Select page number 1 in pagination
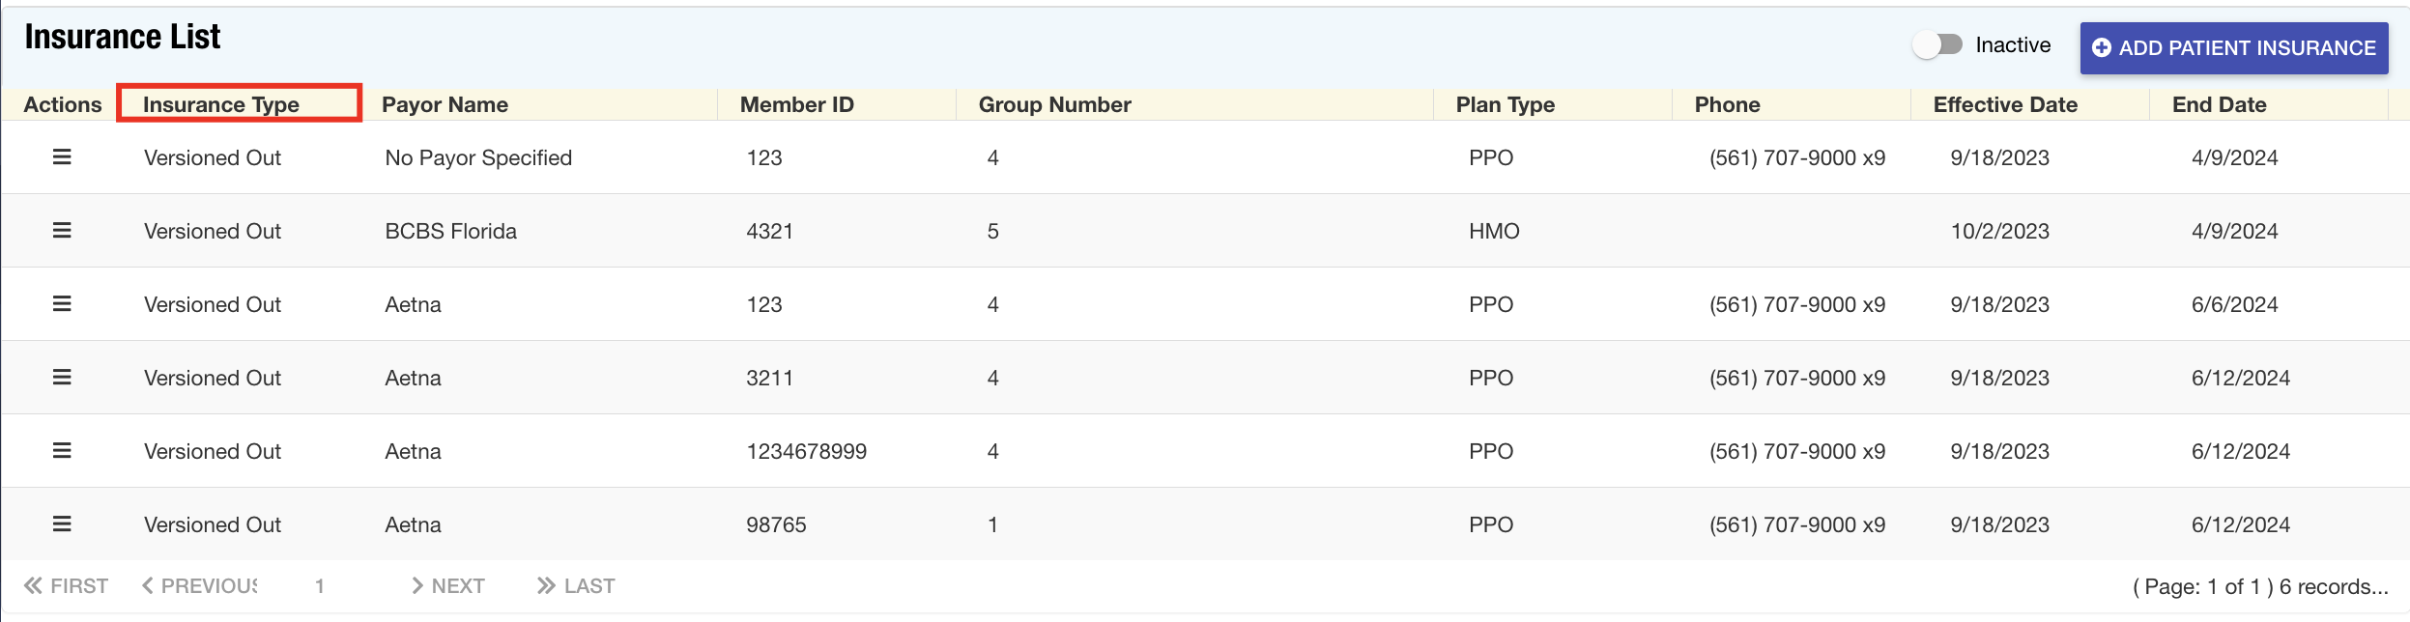2410x622 pixels. point(320,586)
